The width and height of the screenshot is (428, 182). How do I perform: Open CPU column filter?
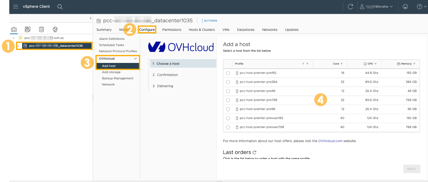tap(375, 64)
